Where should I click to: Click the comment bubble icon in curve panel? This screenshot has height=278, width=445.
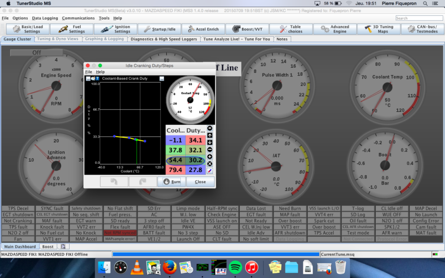(93, 79)
